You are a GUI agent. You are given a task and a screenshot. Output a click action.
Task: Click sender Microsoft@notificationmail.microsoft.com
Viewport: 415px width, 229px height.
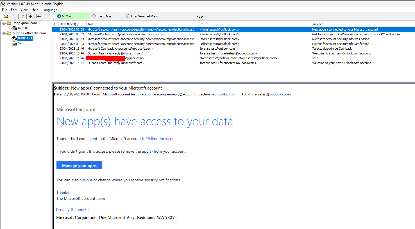pos(125,34)
